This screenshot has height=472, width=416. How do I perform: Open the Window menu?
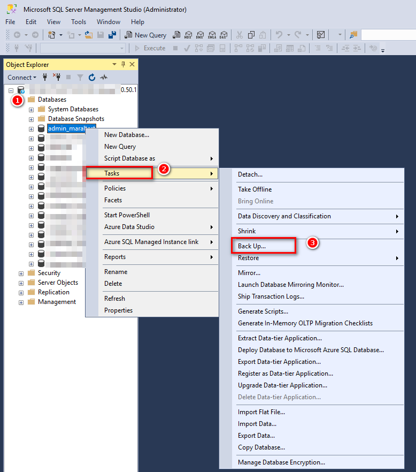click(x=109, y=22)
